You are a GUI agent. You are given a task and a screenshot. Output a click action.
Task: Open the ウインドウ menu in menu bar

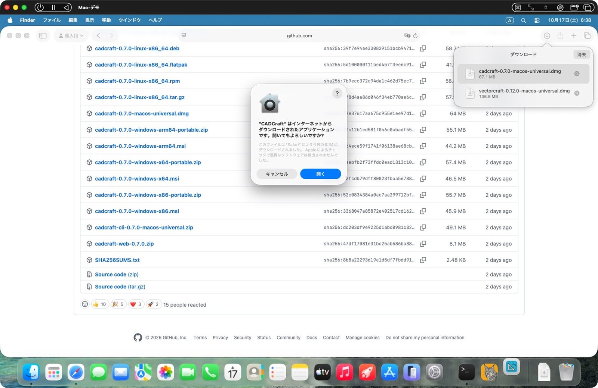click(130, 20)
